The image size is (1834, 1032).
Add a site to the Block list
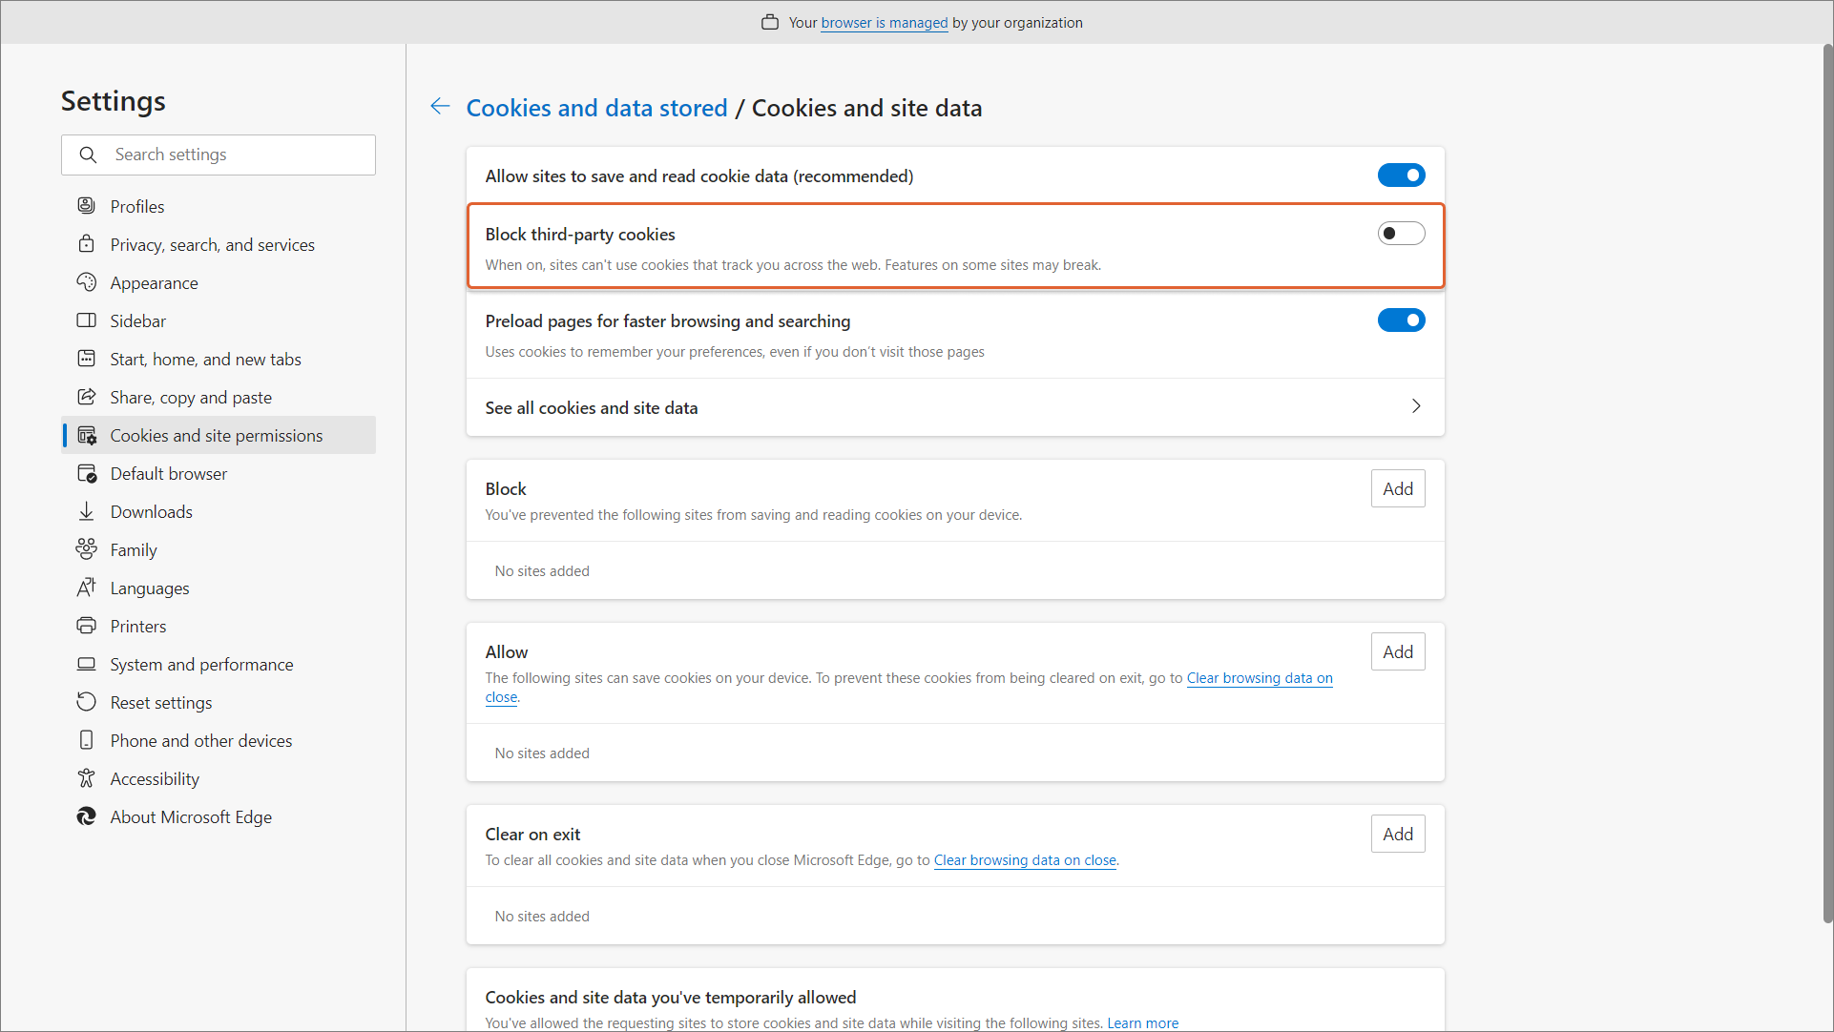point(1397,488)
